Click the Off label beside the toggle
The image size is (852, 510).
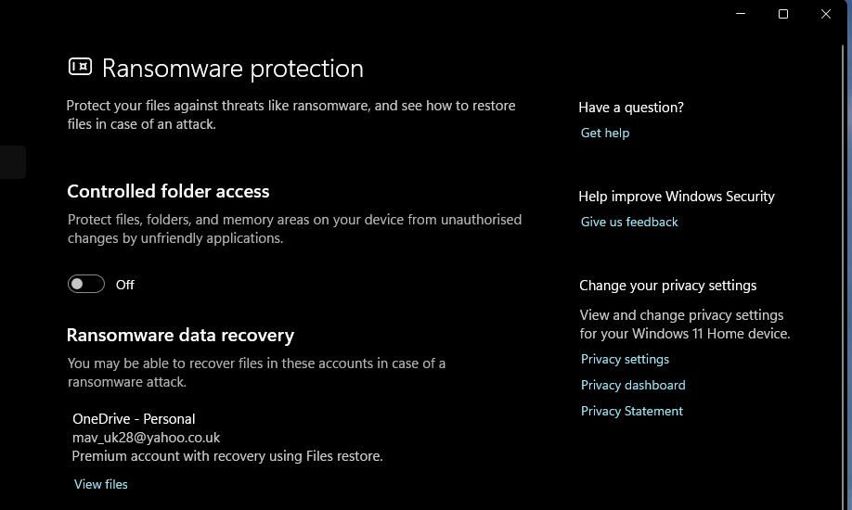pyautogui.click(x=125, y=285)
